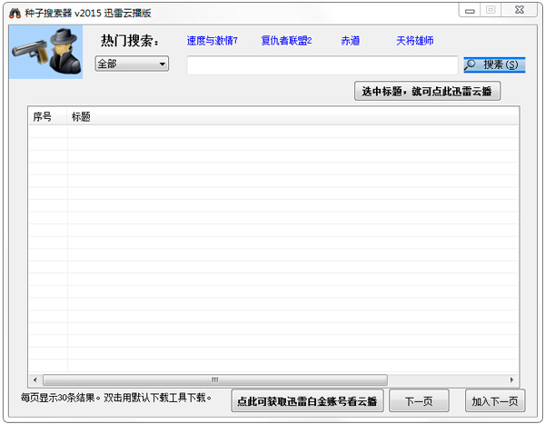
Task: Click the down arrow on vertical scrollbar
Action: 513,368
